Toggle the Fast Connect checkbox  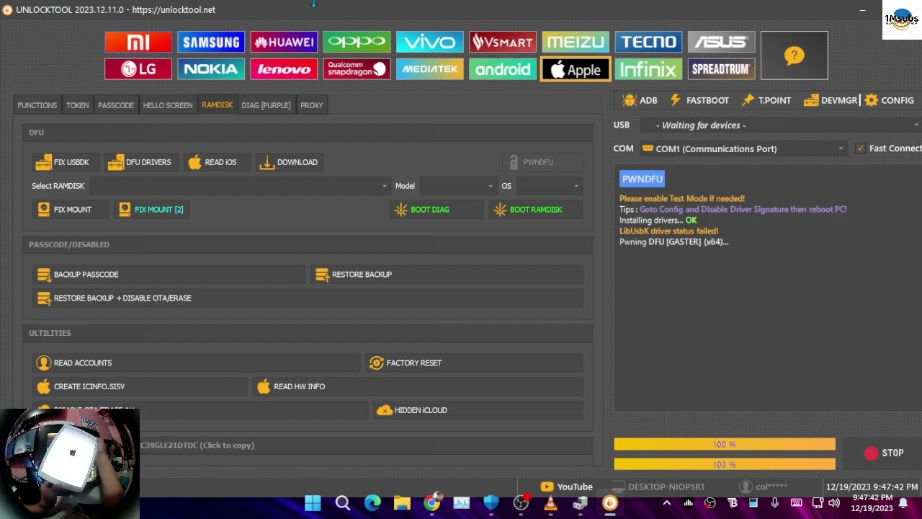point(860,148)
